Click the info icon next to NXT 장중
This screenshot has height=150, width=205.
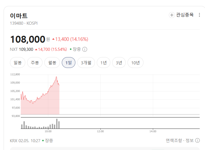(x=85, y=49)
